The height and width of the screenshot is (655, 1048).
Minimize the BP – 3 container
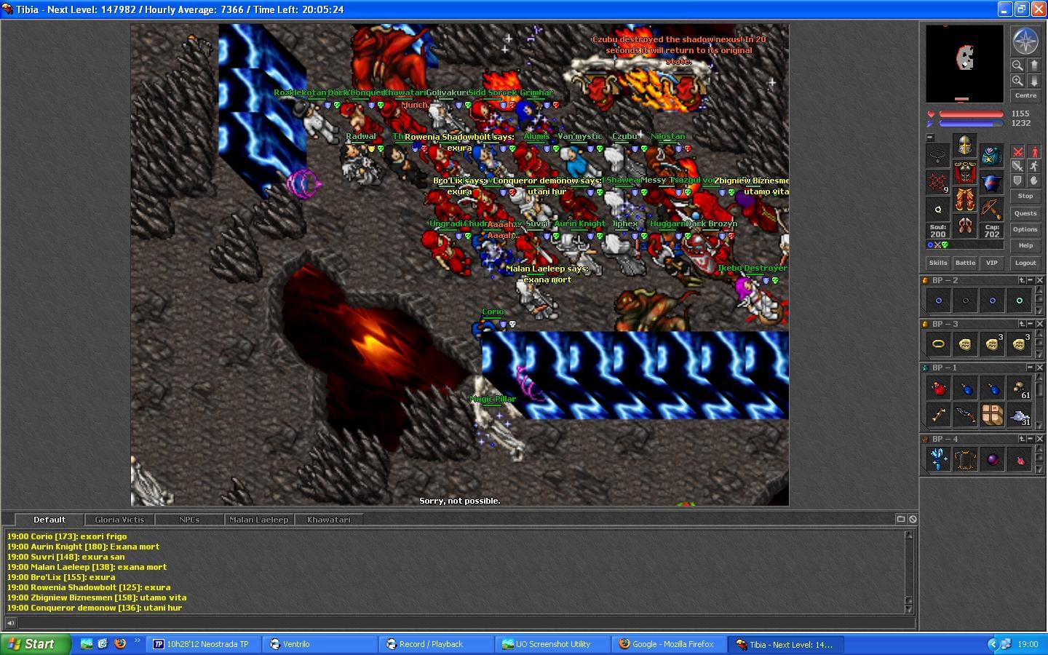coord(1031,324)
